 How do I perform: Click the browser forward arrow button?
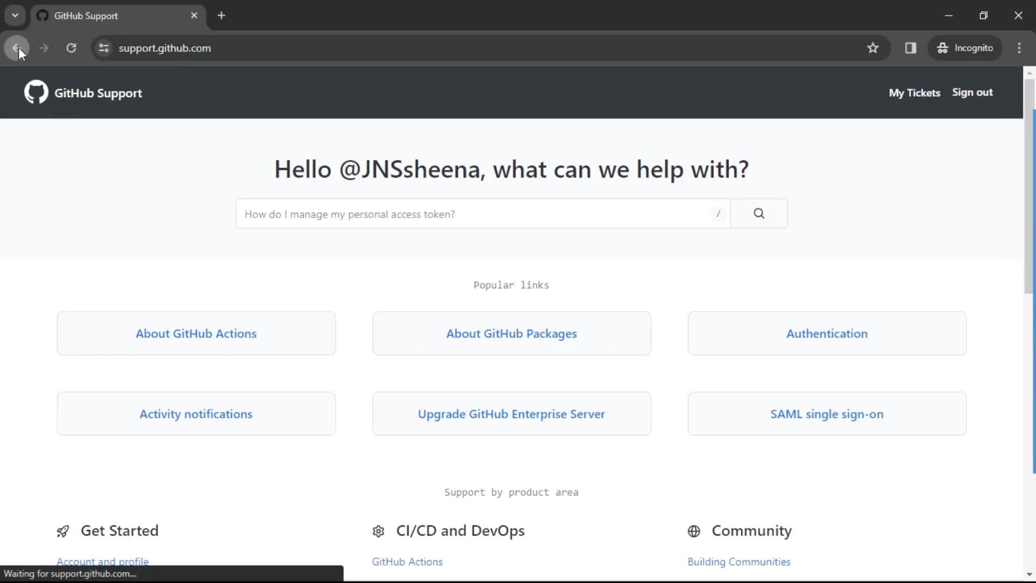[44, 48]
